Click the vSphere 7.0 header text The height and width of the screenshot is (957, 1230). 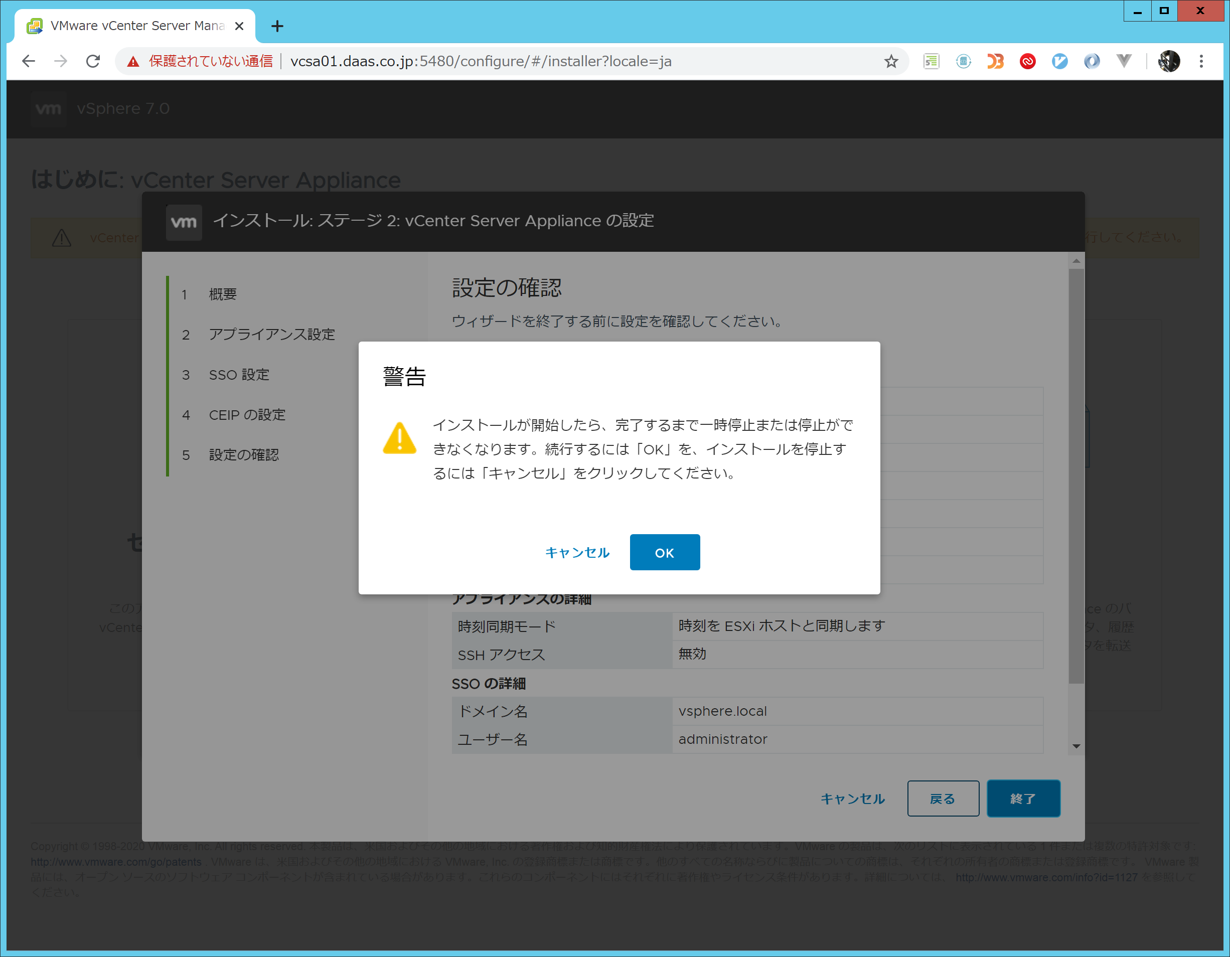coord(123,108)
